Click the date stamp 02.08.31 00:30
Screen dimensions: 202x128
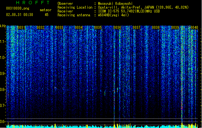click(x=20, y=15)
